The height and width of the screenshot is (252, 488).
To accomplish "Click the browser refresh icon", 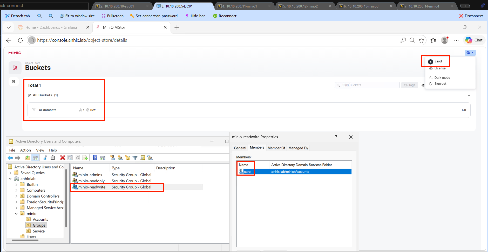I will click(x=20, y=40).
